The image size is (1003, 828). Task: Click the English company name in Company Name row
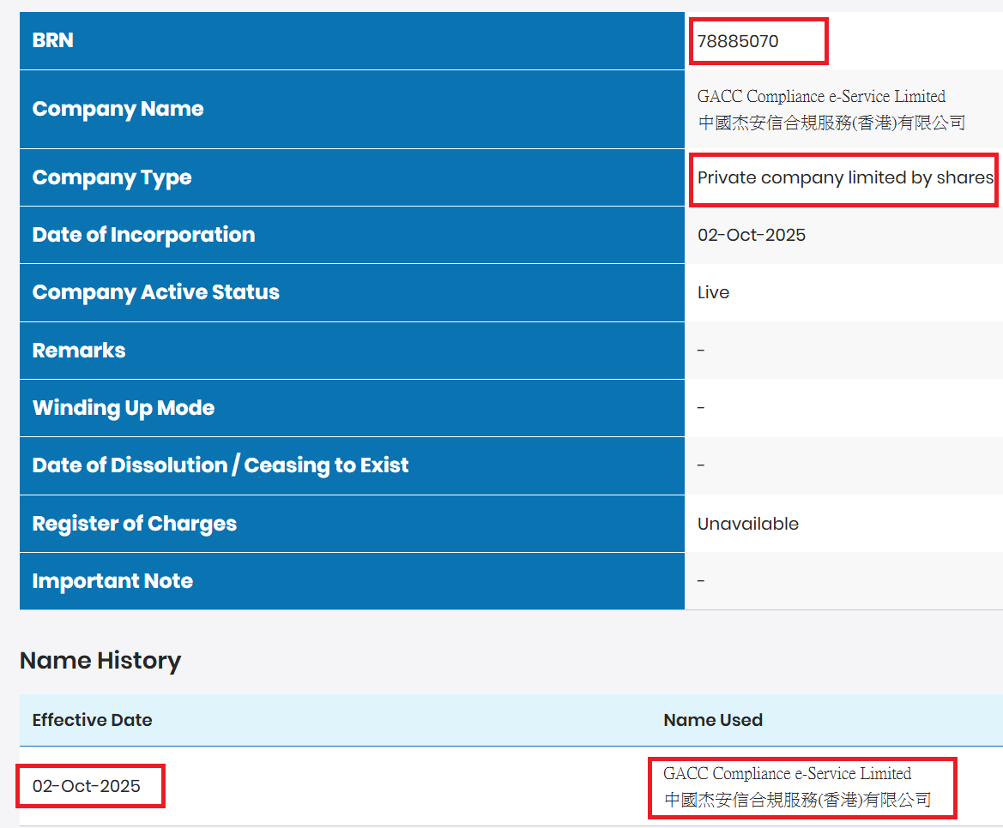821,96
